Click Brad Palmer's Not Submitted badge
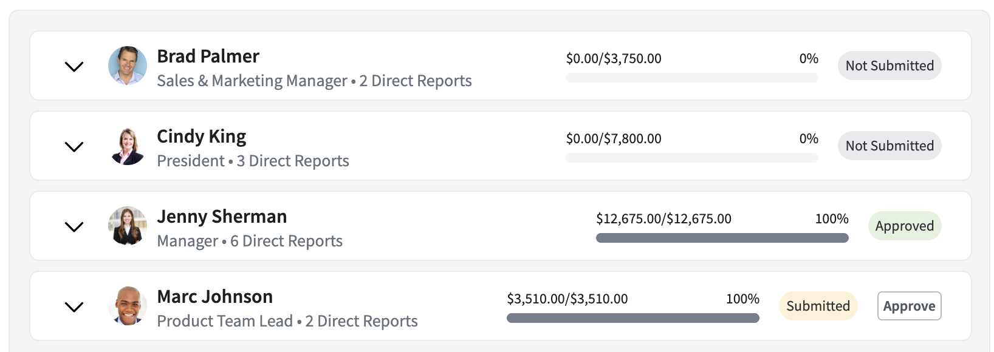This screenshot has width=994, height=352. [x=889, y=66]
